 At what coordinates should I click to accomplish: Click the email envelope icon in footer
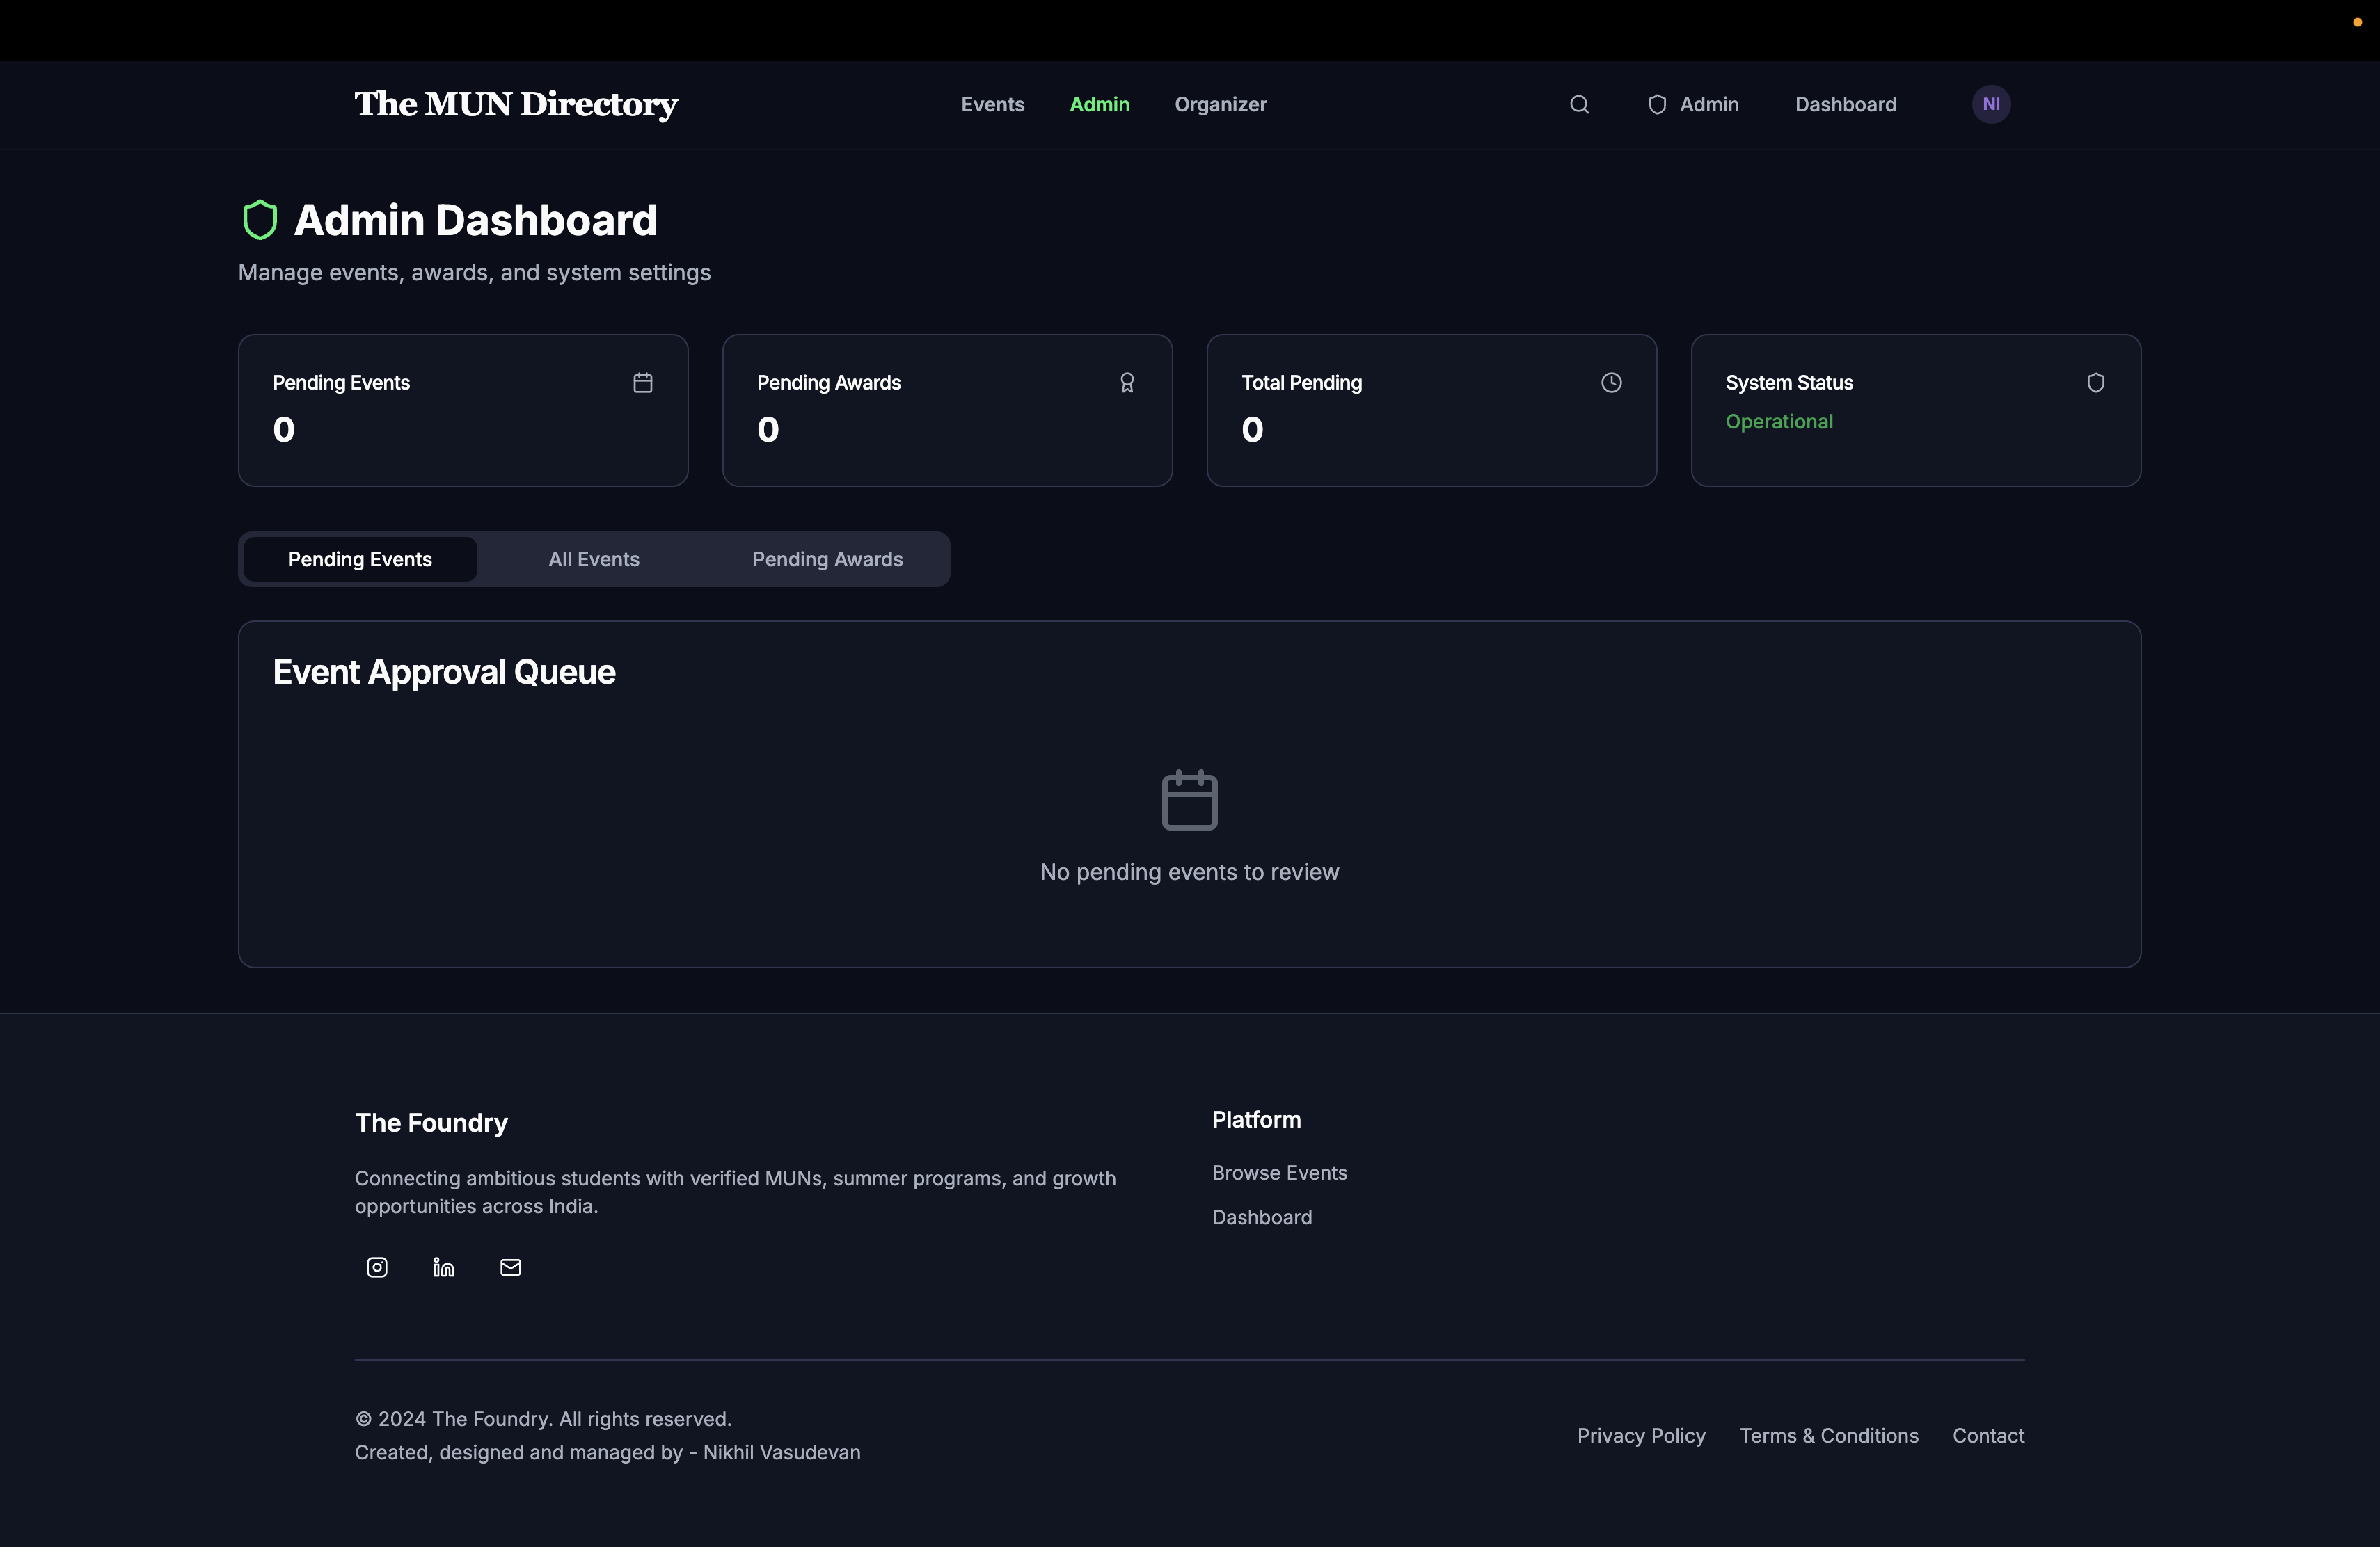point(510,1267)
